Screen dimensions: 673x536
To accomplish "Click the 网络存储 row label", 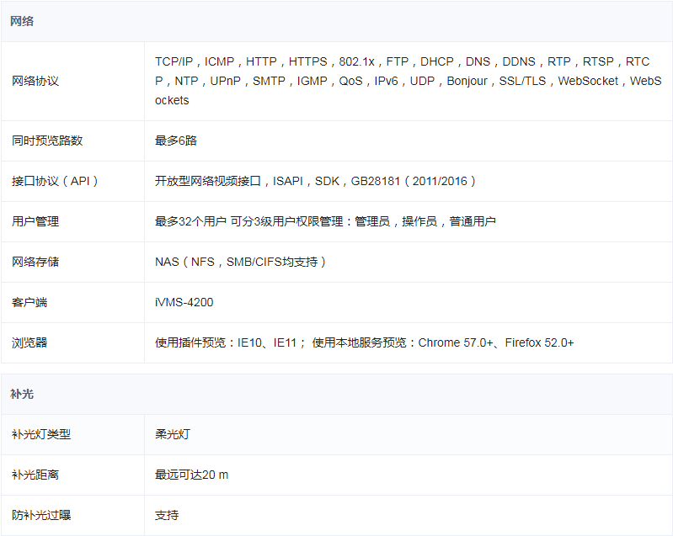I will pyautogui.click(x=35, y=262).
